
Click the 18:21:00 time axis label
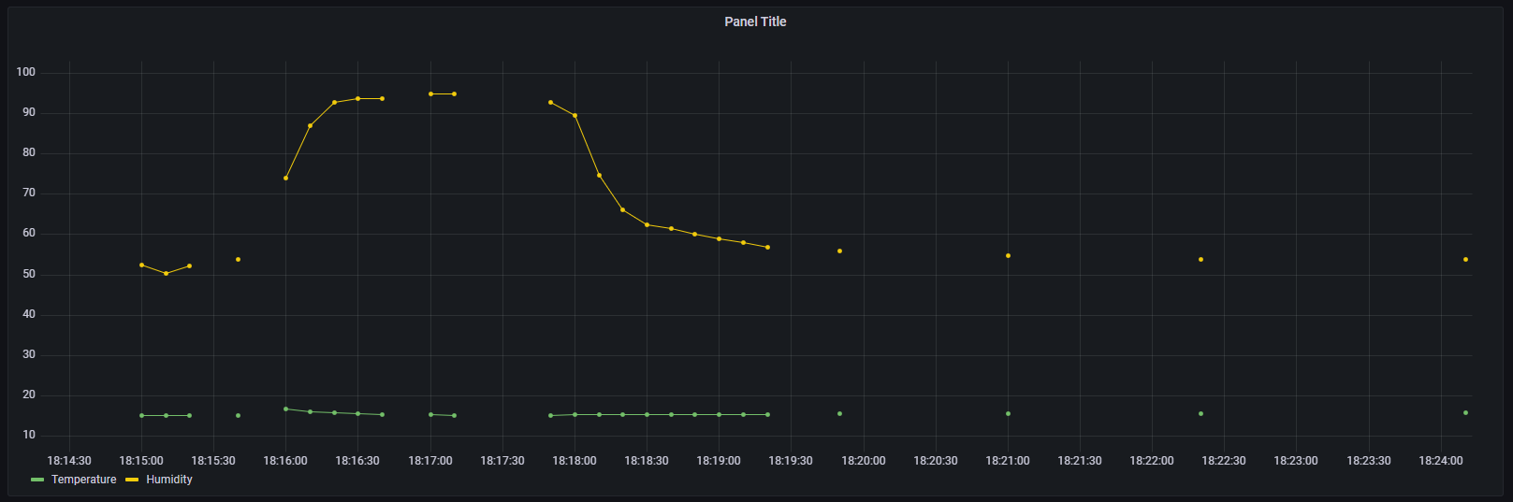tap(1008, 461)
